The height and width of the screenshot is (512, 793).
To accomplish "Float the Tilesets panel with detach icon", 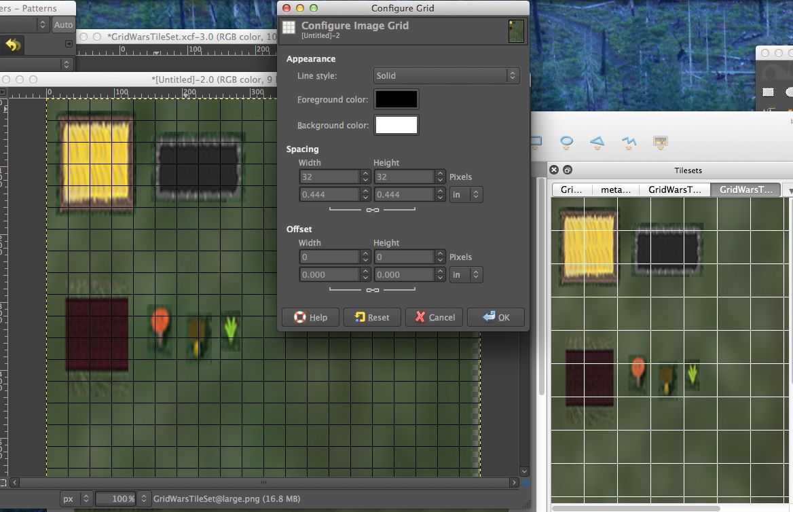I will click(x=568, y=170).
